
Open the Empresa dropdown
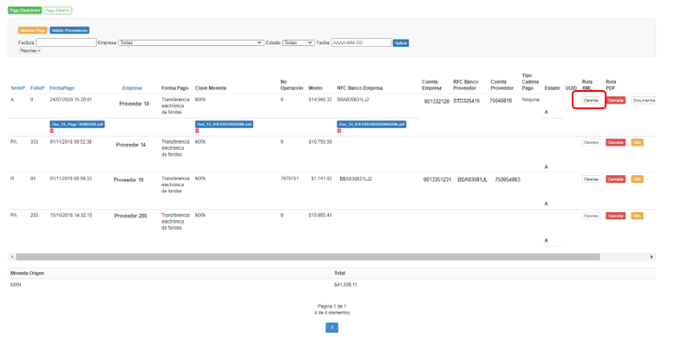click(191, 42)
